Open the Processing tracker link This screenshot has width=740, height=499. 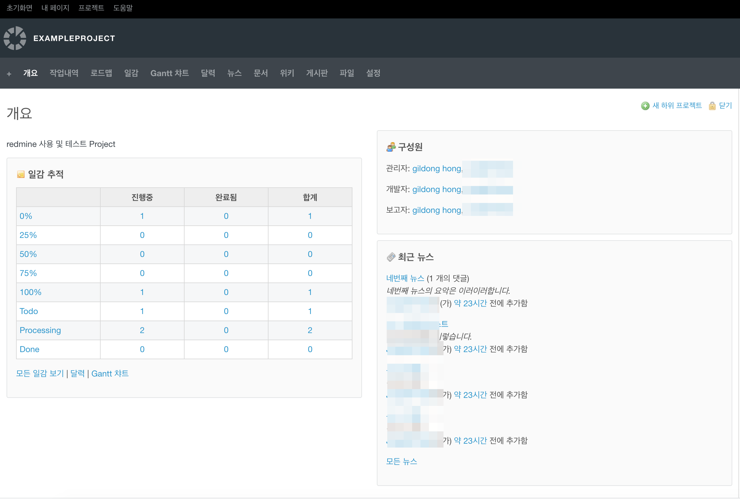click(40, 330)
